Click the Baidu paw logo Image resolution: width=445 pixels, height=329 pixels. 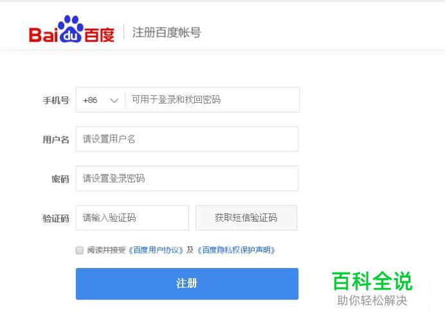(71, 29)
